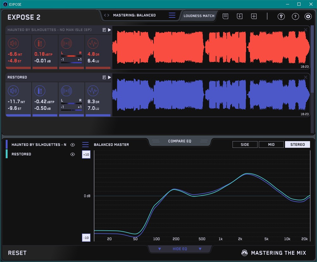Click the Reset button
The height and width of the screenshot is (262, 317).
(x=17, y=253)
